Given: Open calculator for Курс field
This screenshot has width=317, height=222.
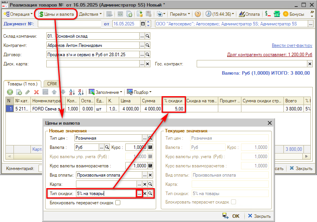Looking at the screenshot, I should pos(150,147).
